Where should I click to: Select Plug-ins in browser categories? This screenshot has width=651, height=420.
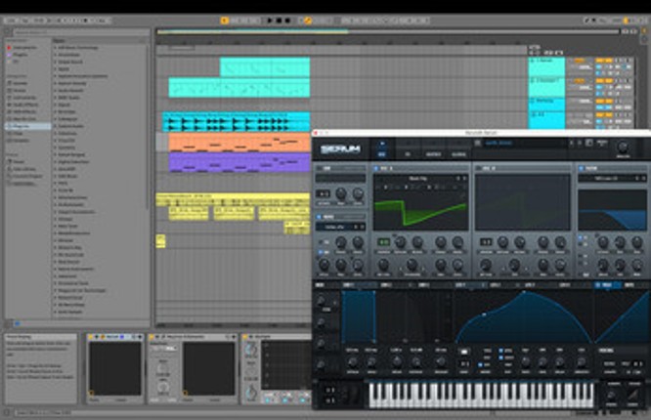point(27,126)
